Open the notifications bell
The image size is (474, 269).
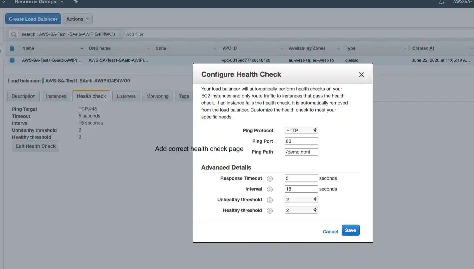pos(441,2)
